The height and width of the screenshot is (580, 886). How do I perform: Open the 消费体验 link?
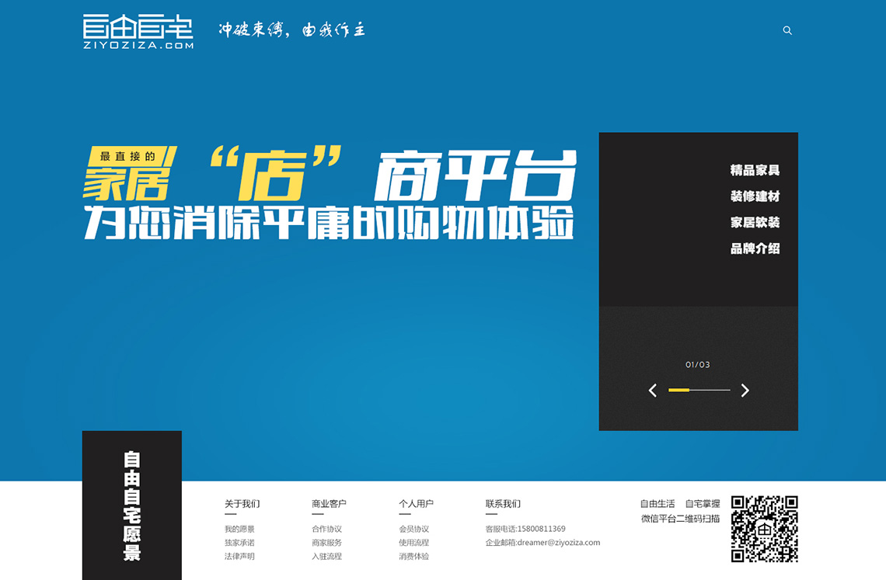click(413, 556)
